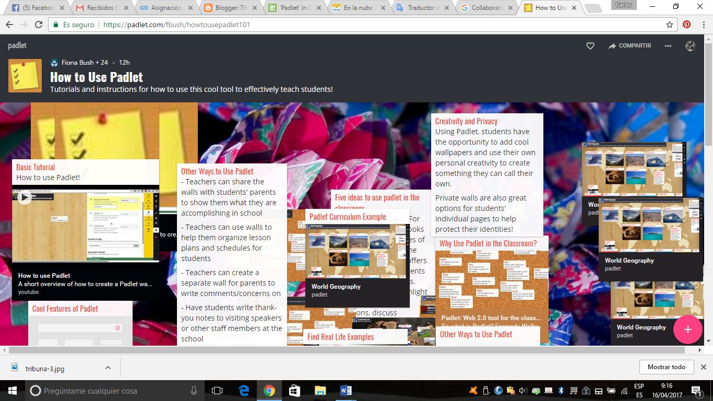Open the Windows Start menu
Image resolution: width=713 pixels, height=401 pixels.
13,391
